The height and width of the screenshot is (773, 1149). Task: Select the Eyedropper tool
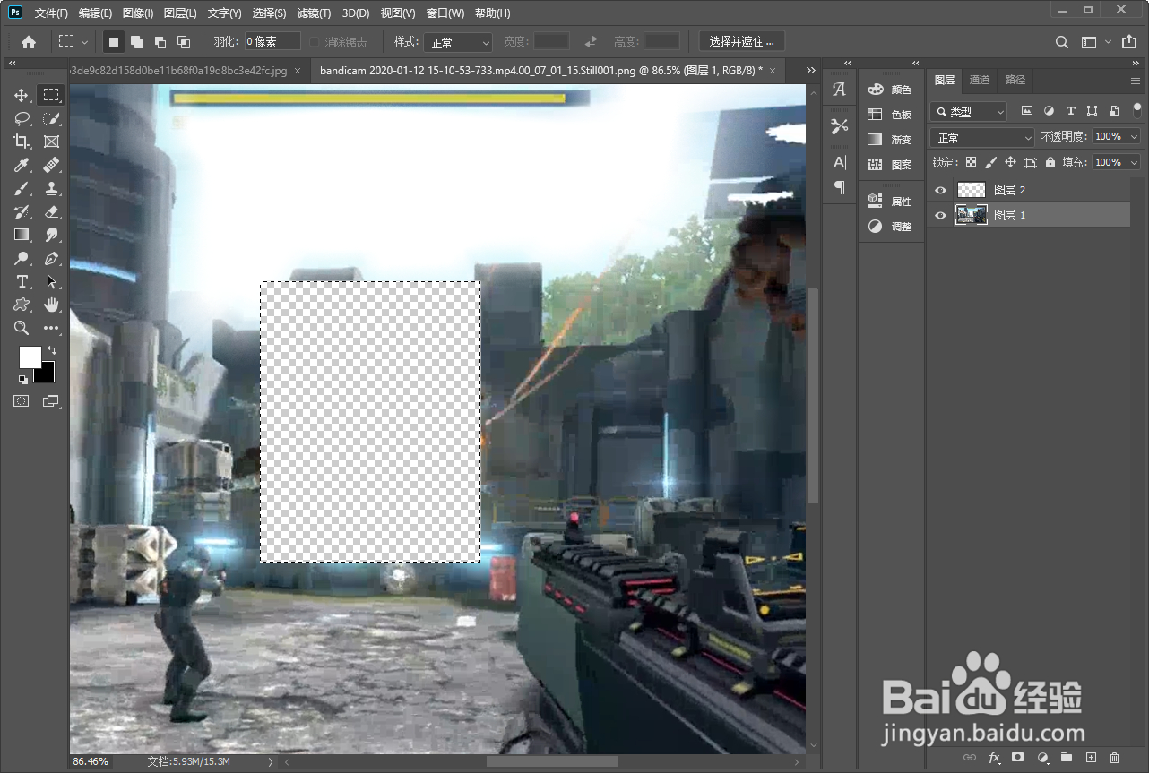[22, 165]
